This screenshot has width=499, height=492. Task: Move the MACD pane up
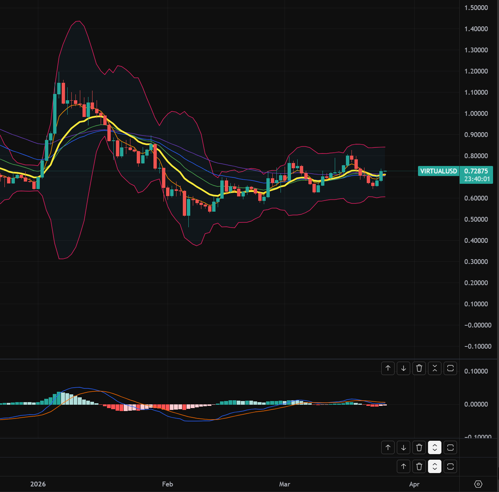[388, 368]
